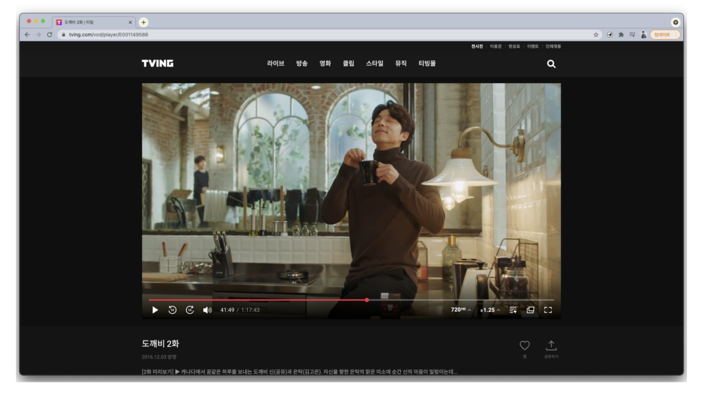Open the 스타일 menu
The image size is (703, 401).
375,63
